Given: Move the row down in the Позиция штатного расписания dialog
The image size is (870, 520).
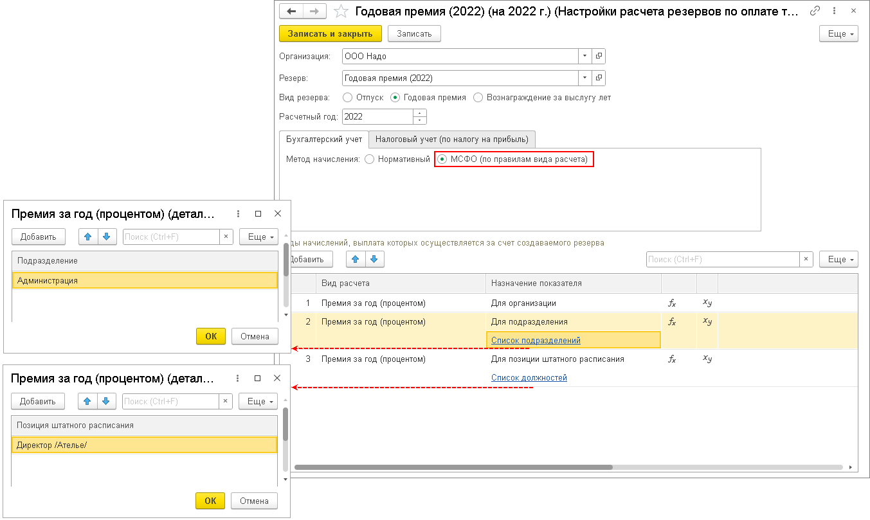Looking at the screenshot, I should click(x=107, y=401).
